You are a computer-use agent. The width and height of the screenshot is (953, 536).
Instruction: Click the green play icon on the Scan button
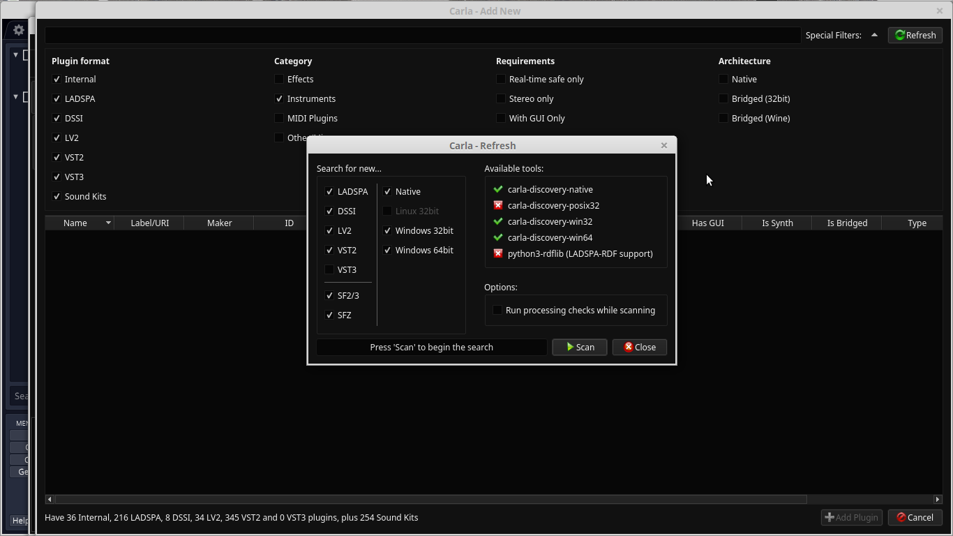[x=570, y=347]
